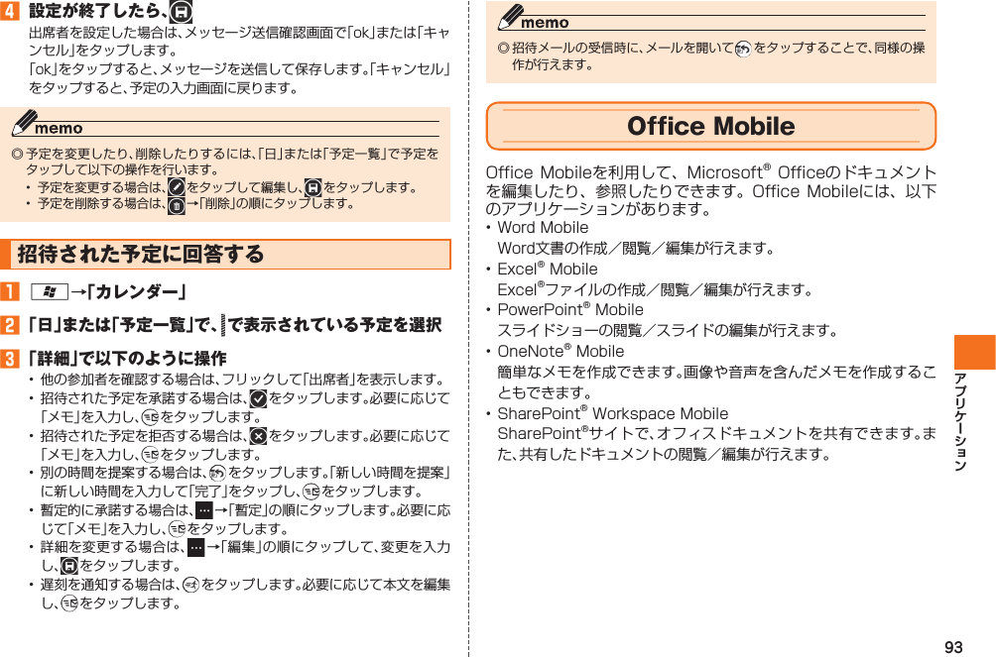Click the save icon below 詳細を変更する場合は line
The height and width of the screenshot is (657, 996).
click(69, 566)
